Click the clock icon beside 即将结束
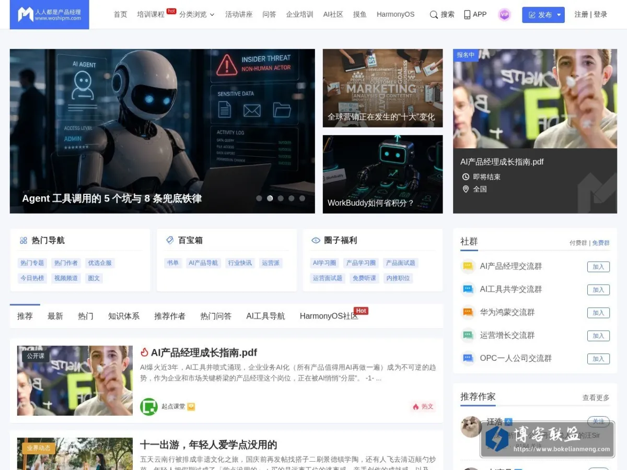 466,177
